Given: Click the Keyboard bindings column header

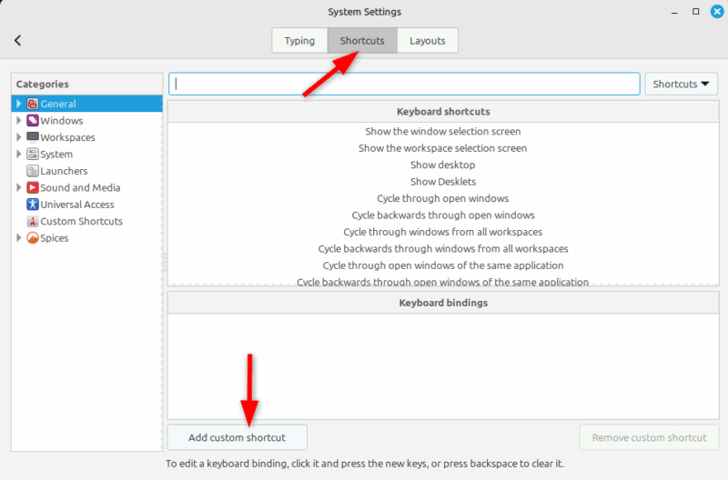Looking at the screenshot, I should click(x=443, y=303).
